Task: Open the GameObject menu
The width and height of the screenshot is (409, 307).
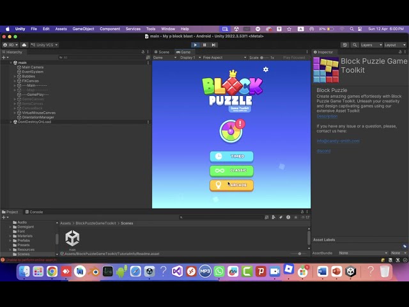Action: (x=83, y=29)
